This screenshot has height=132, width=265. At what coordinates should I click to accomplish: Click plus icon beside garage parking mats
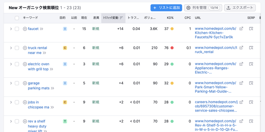point(25,83)
